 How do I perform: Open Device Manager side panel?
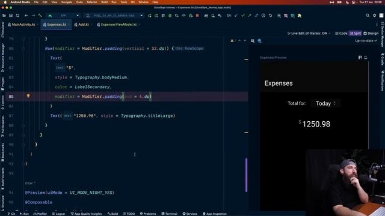pos(383,34)
